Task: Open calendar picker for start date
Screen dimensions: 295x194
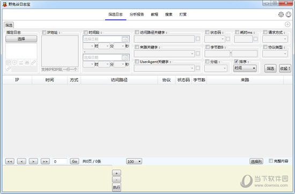Action: [125, 39]
